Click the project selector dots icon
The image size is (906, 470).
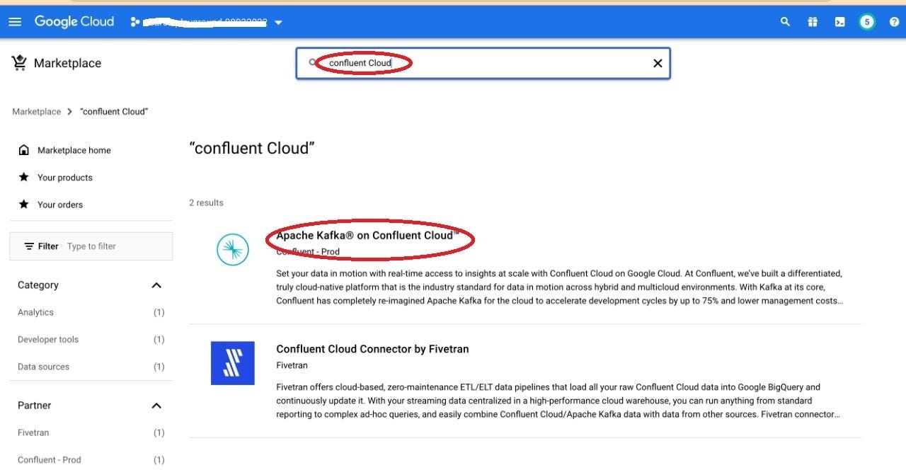pyautogui.click(x=135, y=23)
